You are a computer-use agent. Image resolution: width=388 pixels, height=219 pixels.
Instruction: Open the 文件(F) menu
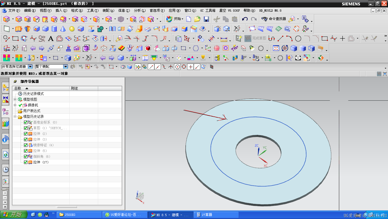14,11
